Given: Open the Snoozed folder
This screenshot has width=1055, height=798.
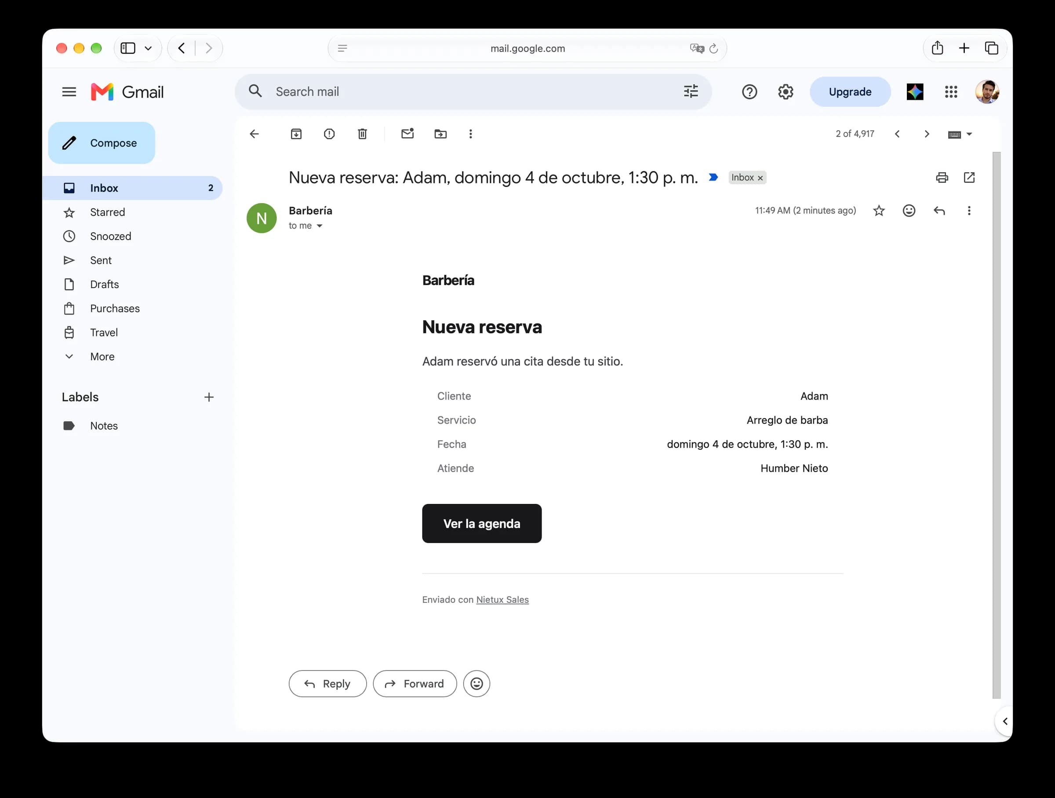Looking at the screenshot, I should (133, 236).
